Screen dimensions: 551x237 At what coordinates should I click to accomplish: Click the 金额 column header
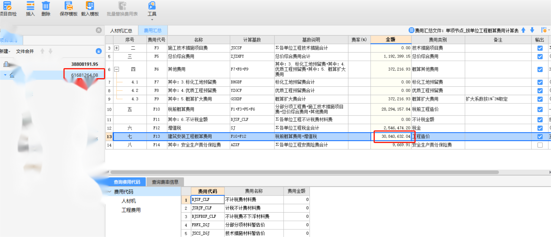click(x=391, y=40)
